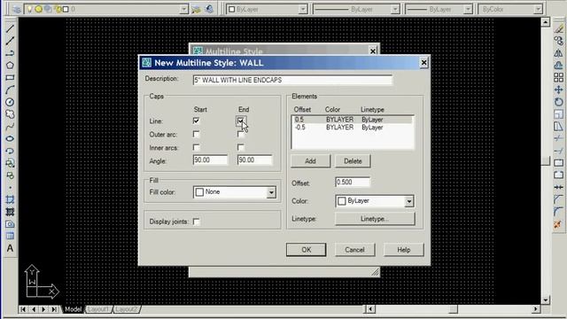Click OK to confirm the style

coord(306,250)
